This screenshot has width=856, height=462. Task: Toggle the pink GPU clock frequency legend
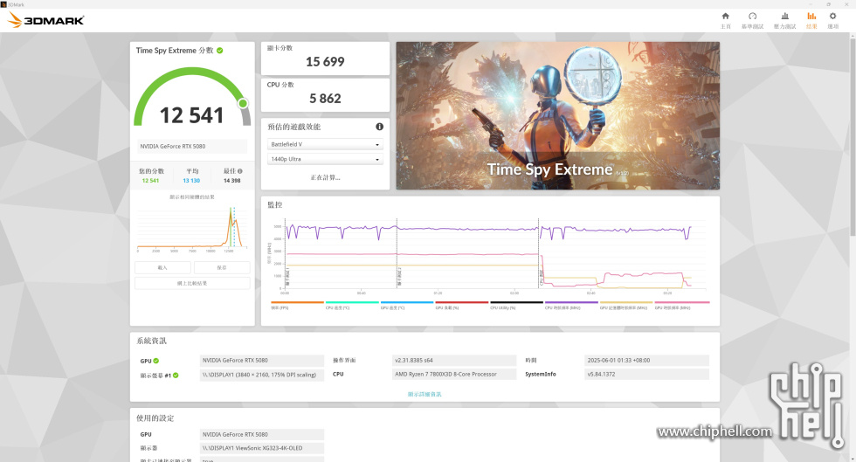coord(682,305)
